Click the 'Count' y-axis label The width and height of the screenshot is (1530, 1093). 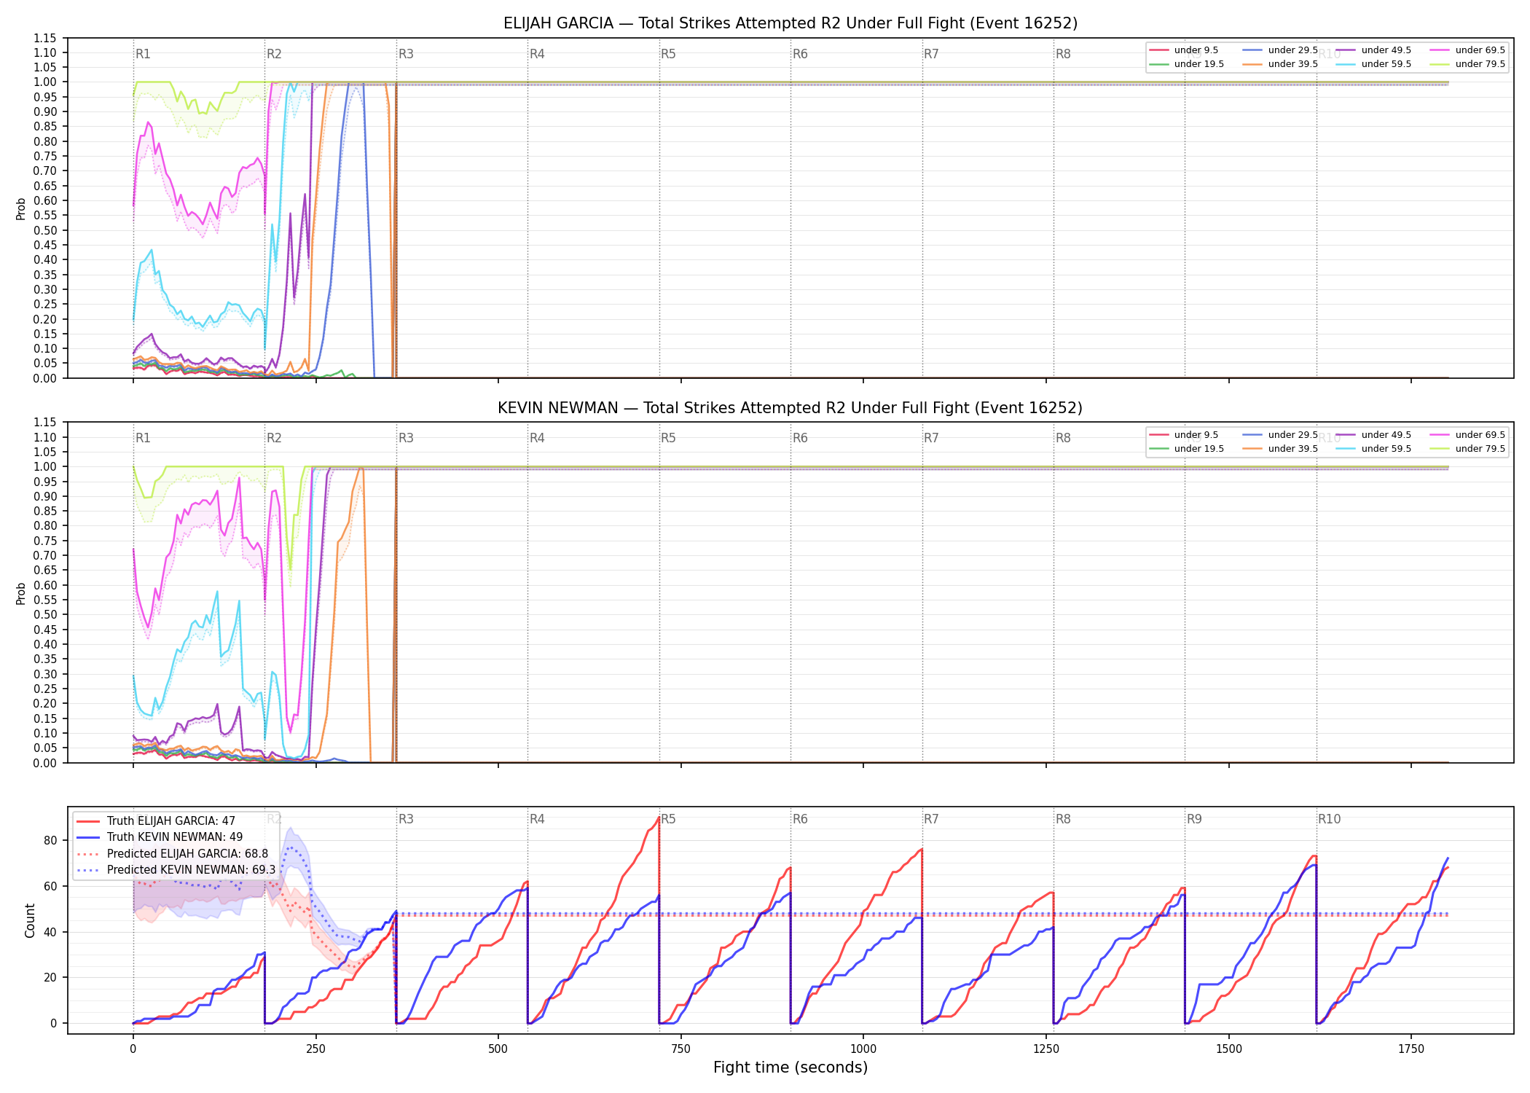pos(30,920)
